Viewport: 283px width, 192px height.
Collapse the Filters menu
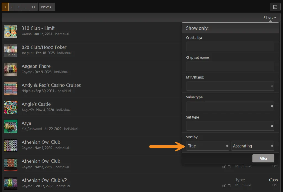270,17
